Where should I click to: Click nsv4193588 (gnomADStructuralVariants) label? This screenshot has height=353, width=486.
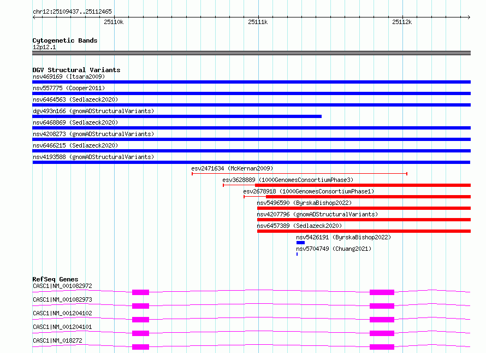pyautogui.click(x=93, y=157)
